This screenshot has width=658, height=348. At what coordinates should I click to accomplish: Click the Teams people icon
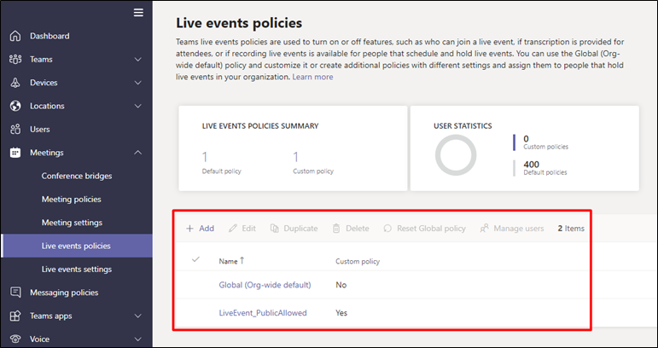tap(15, 59)
